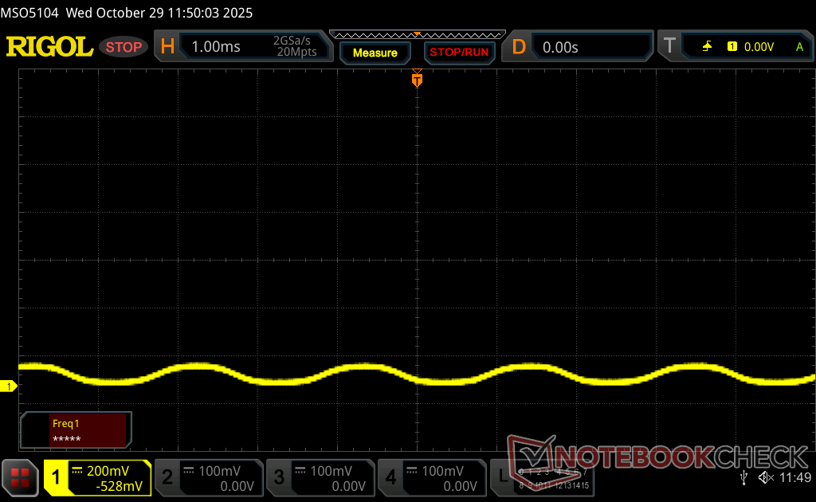
Task: Select the Freq1 measurement result box
Action: 76,430
